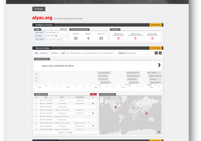Image resolution: width=201 pixels, height=141 pixels.
Task: Click the ForeTarget button
Action: tap(39, 9)
